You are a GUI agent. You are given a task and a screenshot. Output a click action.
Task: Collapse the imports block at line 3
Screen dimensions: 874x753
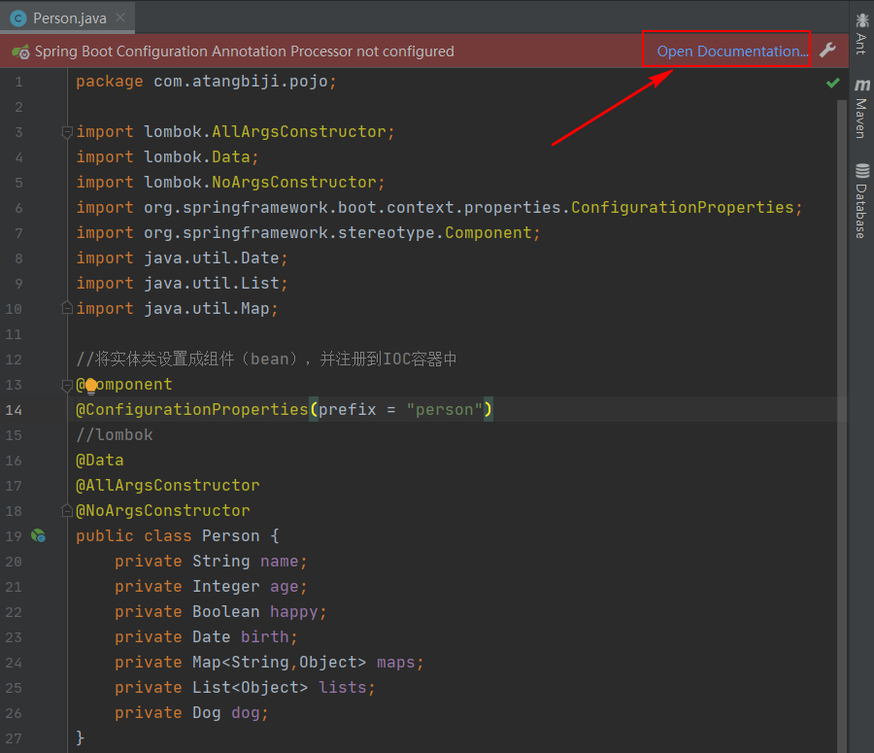point(67,132)
